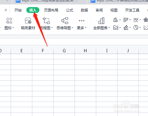
Task: Open the 稻壳素材 store icon
Action: pyautogui.click(x=28, y=21)
